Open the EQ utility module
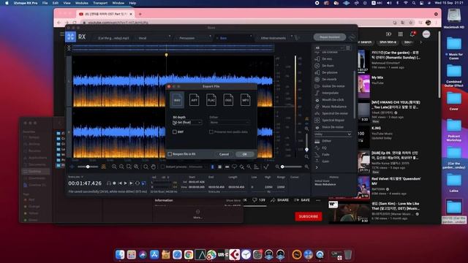The image size is (468, 263). click(324, 148)
